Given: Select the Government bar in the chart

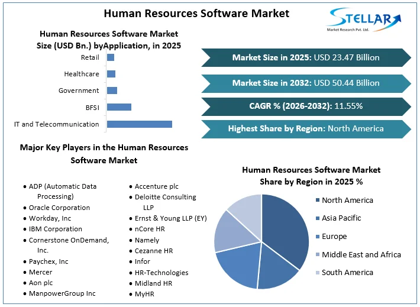Looking at the screenshot, I should click(x=112, y=91).
